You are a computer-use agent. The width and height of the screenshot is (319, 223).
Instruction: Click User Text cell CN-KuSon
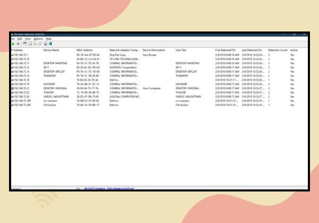tap(182, 105)
